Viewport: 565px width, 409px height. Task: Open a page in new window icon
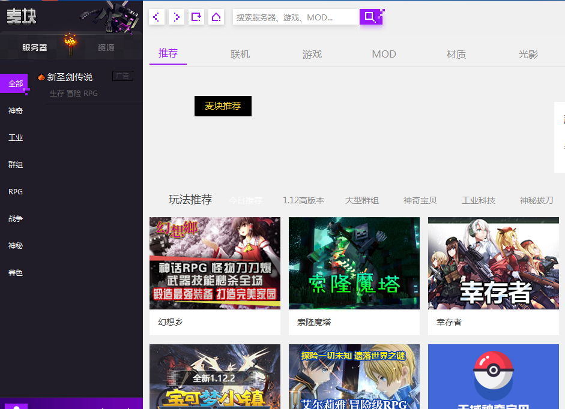click(196, 17)
